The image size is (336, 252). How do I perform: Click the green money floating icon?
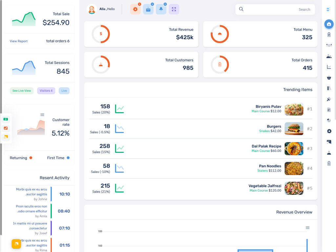pos(6,119)
